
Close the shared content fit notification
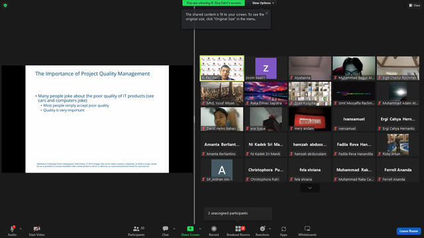click(x=267, y=13)
